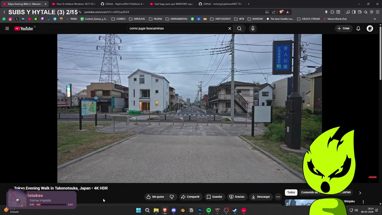
Task: Expand the PAGINA bookmarks folder
Action: 155,19
